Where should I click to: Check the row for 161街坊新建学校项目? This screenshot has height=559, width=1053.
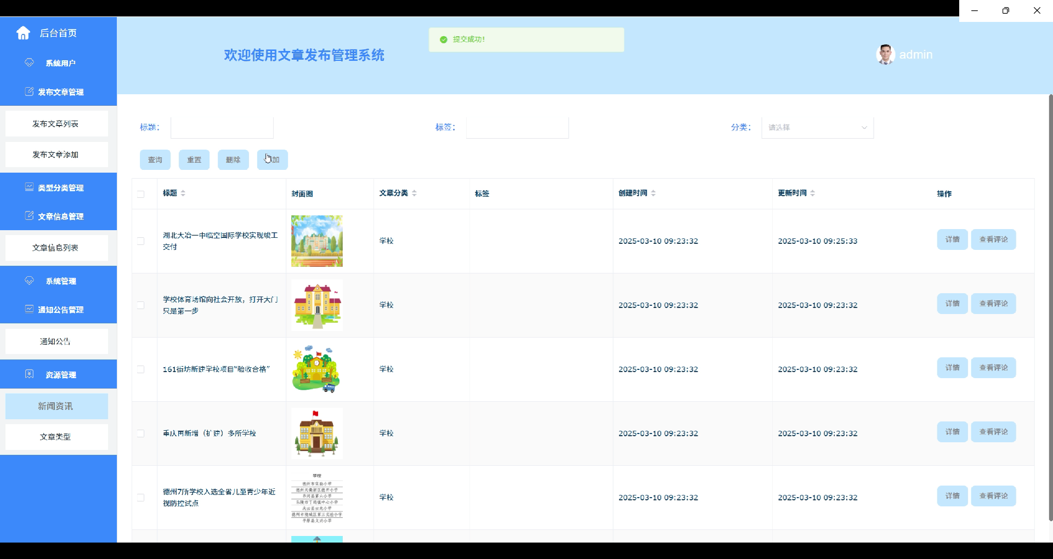141,369
